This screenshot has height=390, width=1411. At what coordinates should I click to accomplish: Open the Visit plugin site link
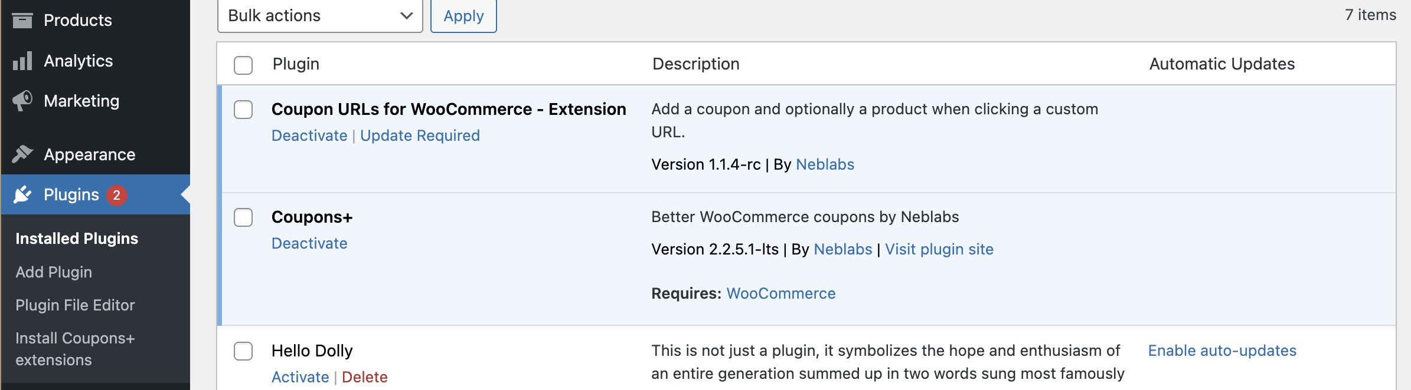(x=939, y=249)
